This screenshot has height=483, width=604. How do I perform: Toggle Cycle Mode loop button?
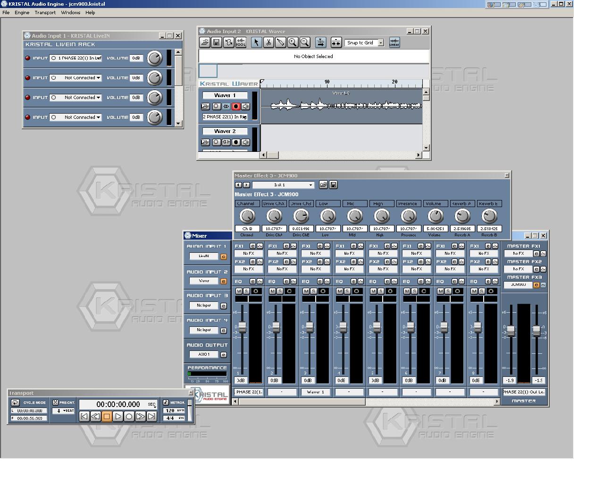(x=15, y=402)
